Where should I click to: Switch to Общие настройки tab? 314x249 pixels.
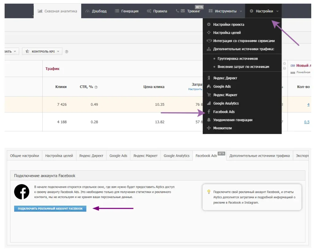(25, 156)
